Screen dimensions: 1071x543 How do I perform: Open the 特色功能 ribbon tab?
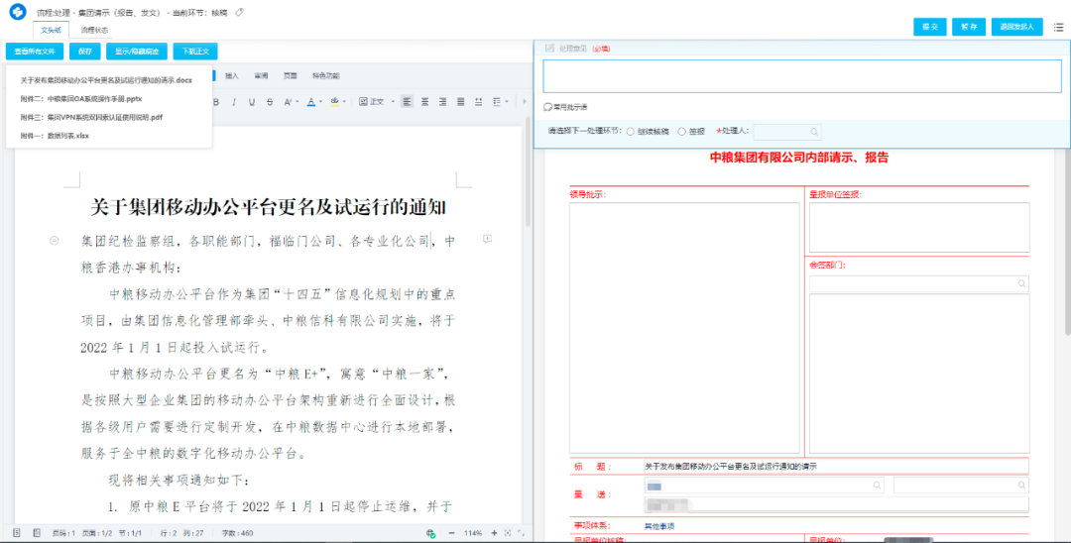tap(326, 75)
